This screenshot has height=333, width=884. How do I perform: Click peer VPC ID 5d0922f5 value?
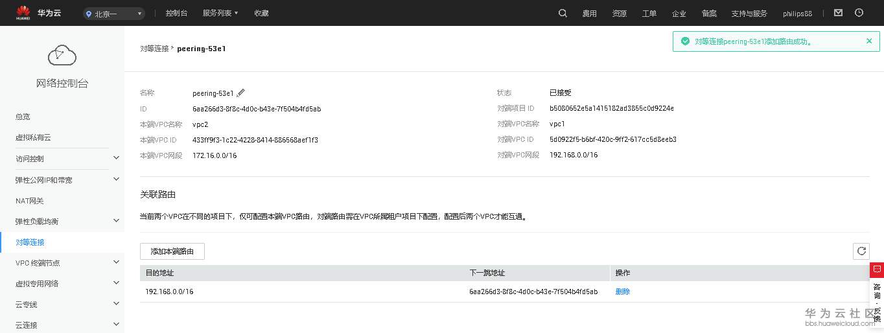click(613, 139)
